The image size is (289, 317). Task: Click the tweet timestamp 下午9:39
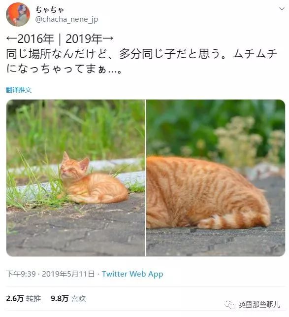click(x=21, y=274)
